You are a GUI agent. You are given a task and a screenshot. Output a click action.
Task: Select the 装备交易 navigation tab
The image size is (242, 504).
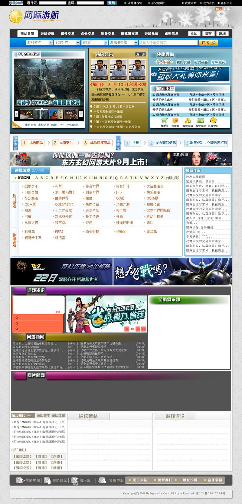click(x=108, y=34)
